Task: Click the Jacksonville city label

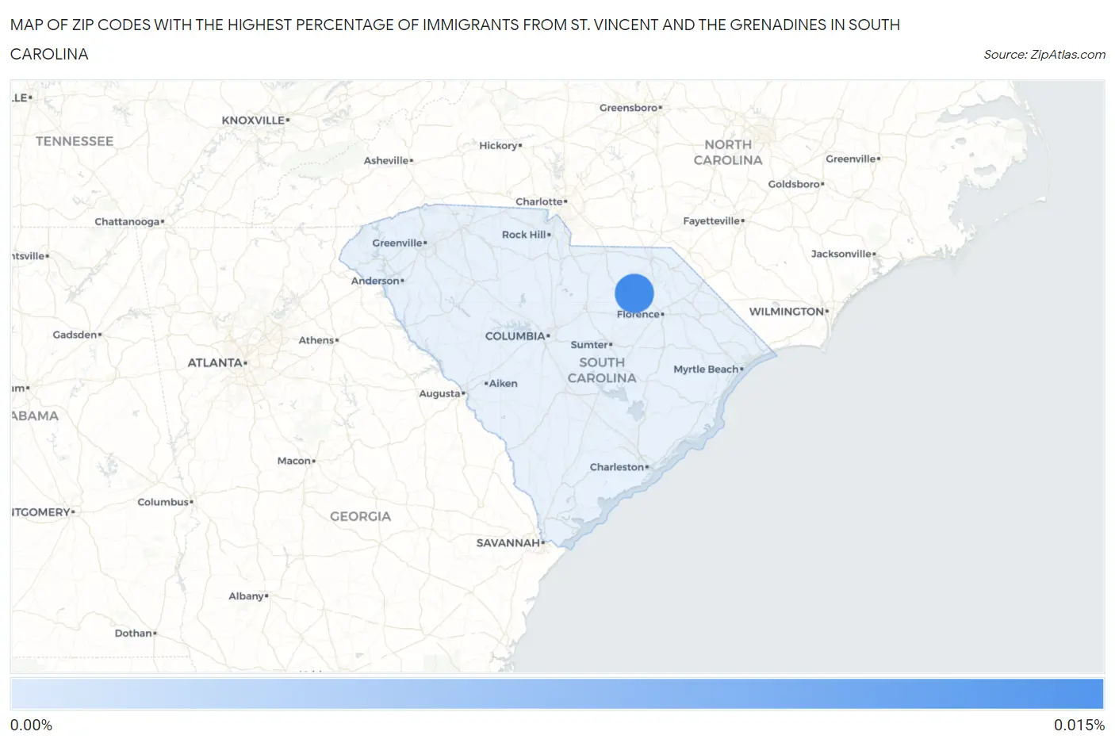Action: coord(841,255)
